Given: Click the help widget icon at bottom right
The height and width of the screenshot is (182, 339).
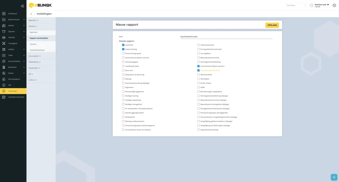Looking at the screenshot, I should tap(334, 177).
